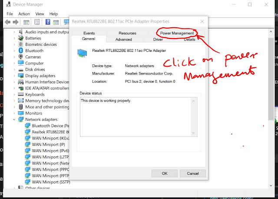The height and width of the screenshot is (199, 278).
Task: Switch to the Power Management tab
Action: pos(177,33)
